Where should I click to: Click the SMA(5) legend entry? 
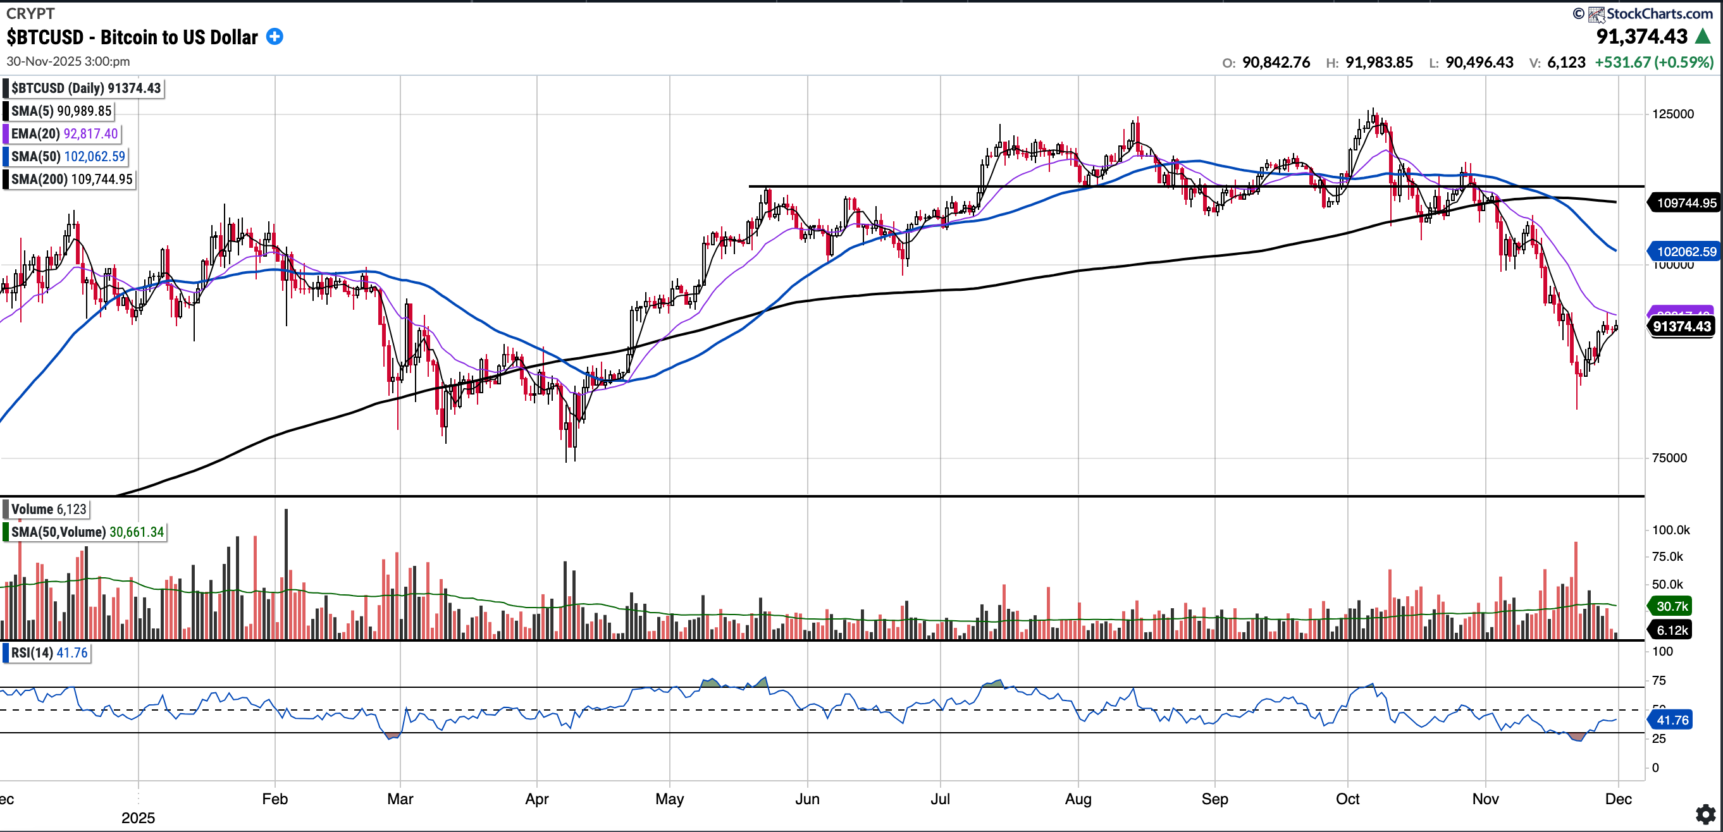click(x=61, y=111)
